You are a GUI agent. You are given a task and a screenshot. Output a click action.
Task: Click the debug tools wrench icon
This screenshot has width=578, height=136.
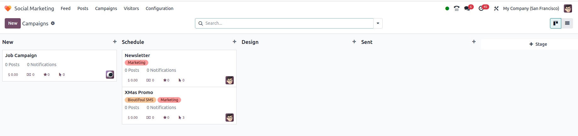point(496,8)
